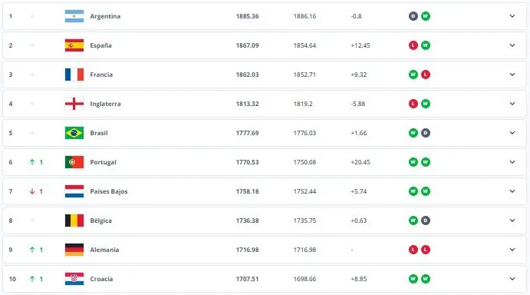Image resolution: width=530 pixels, height=295 pixels.
Task: Click the Portugal flag icon
Action: point(74,162)
